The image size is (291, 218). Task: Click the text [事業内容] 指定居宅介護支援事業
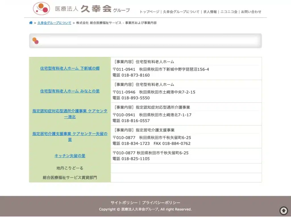[144, 130]
